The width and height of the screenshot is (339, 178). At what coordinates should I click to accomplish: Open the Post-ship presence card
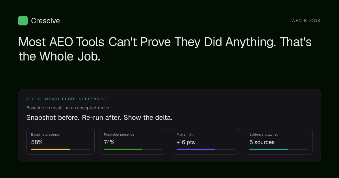pos(133,141)
